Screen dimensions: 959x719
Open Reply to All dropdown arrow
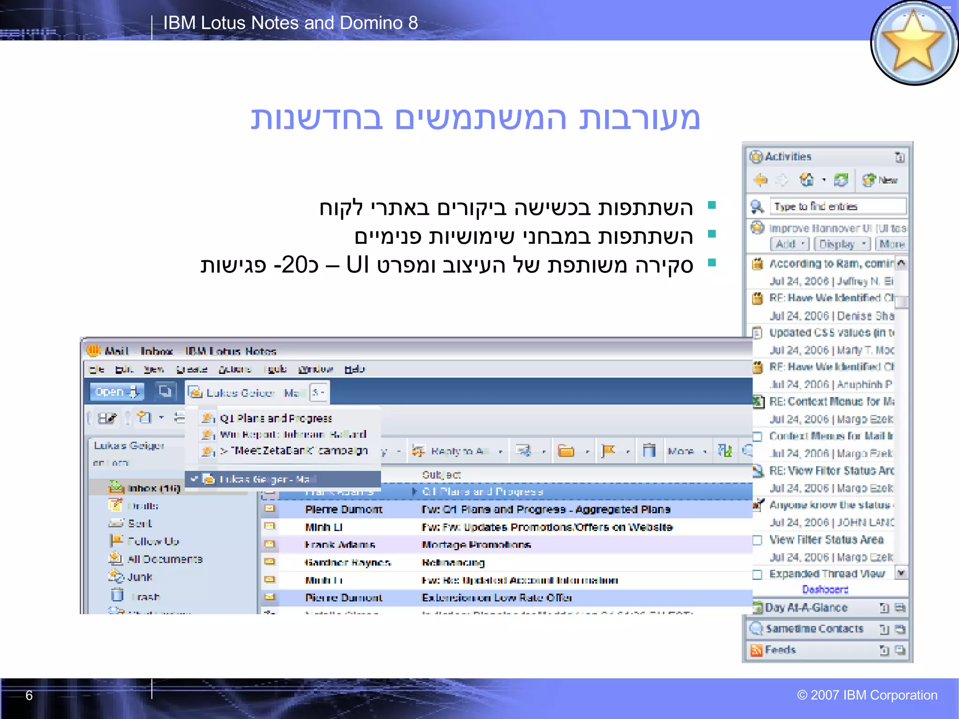pyautogui.click(x=501, y=452)
